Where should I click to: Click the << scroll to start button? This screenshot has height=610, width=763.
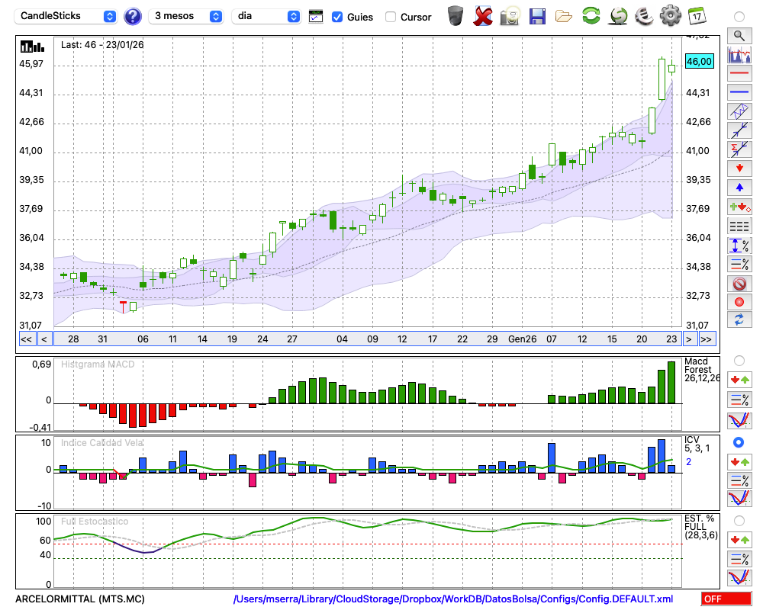pos(26,339)
